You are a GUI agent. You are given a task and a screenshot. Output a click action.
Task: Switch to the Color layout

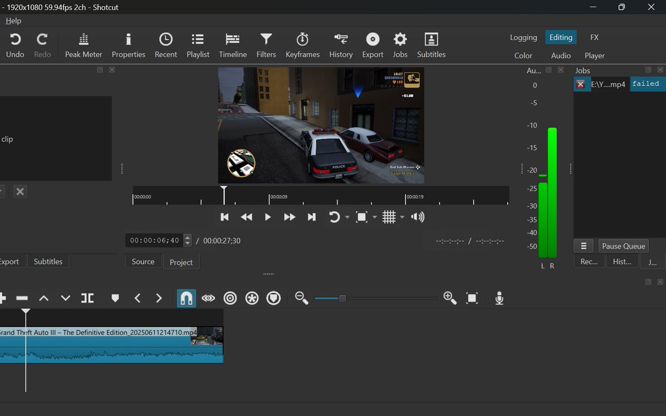pos(523,56)
